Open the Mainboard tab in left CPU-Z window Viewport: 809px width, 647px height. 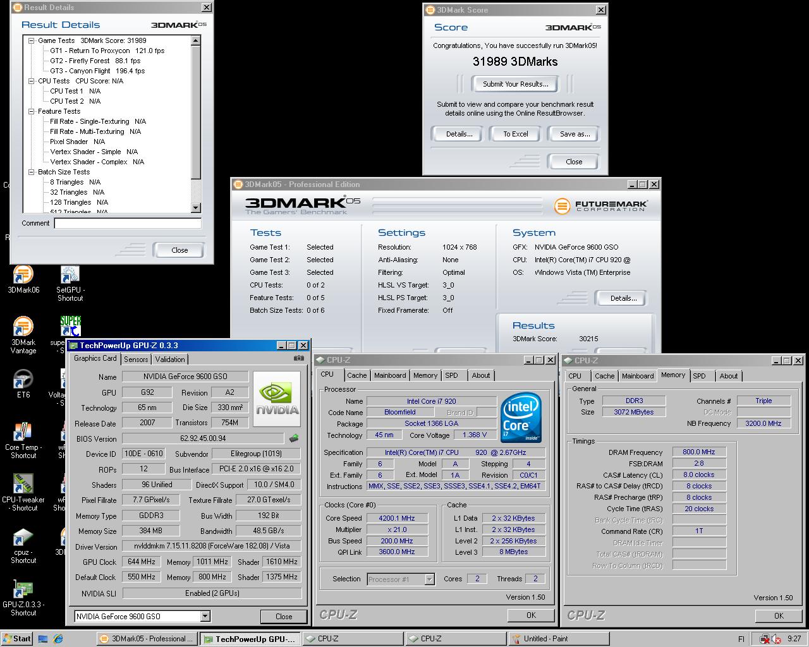click(x=390, y=375)
